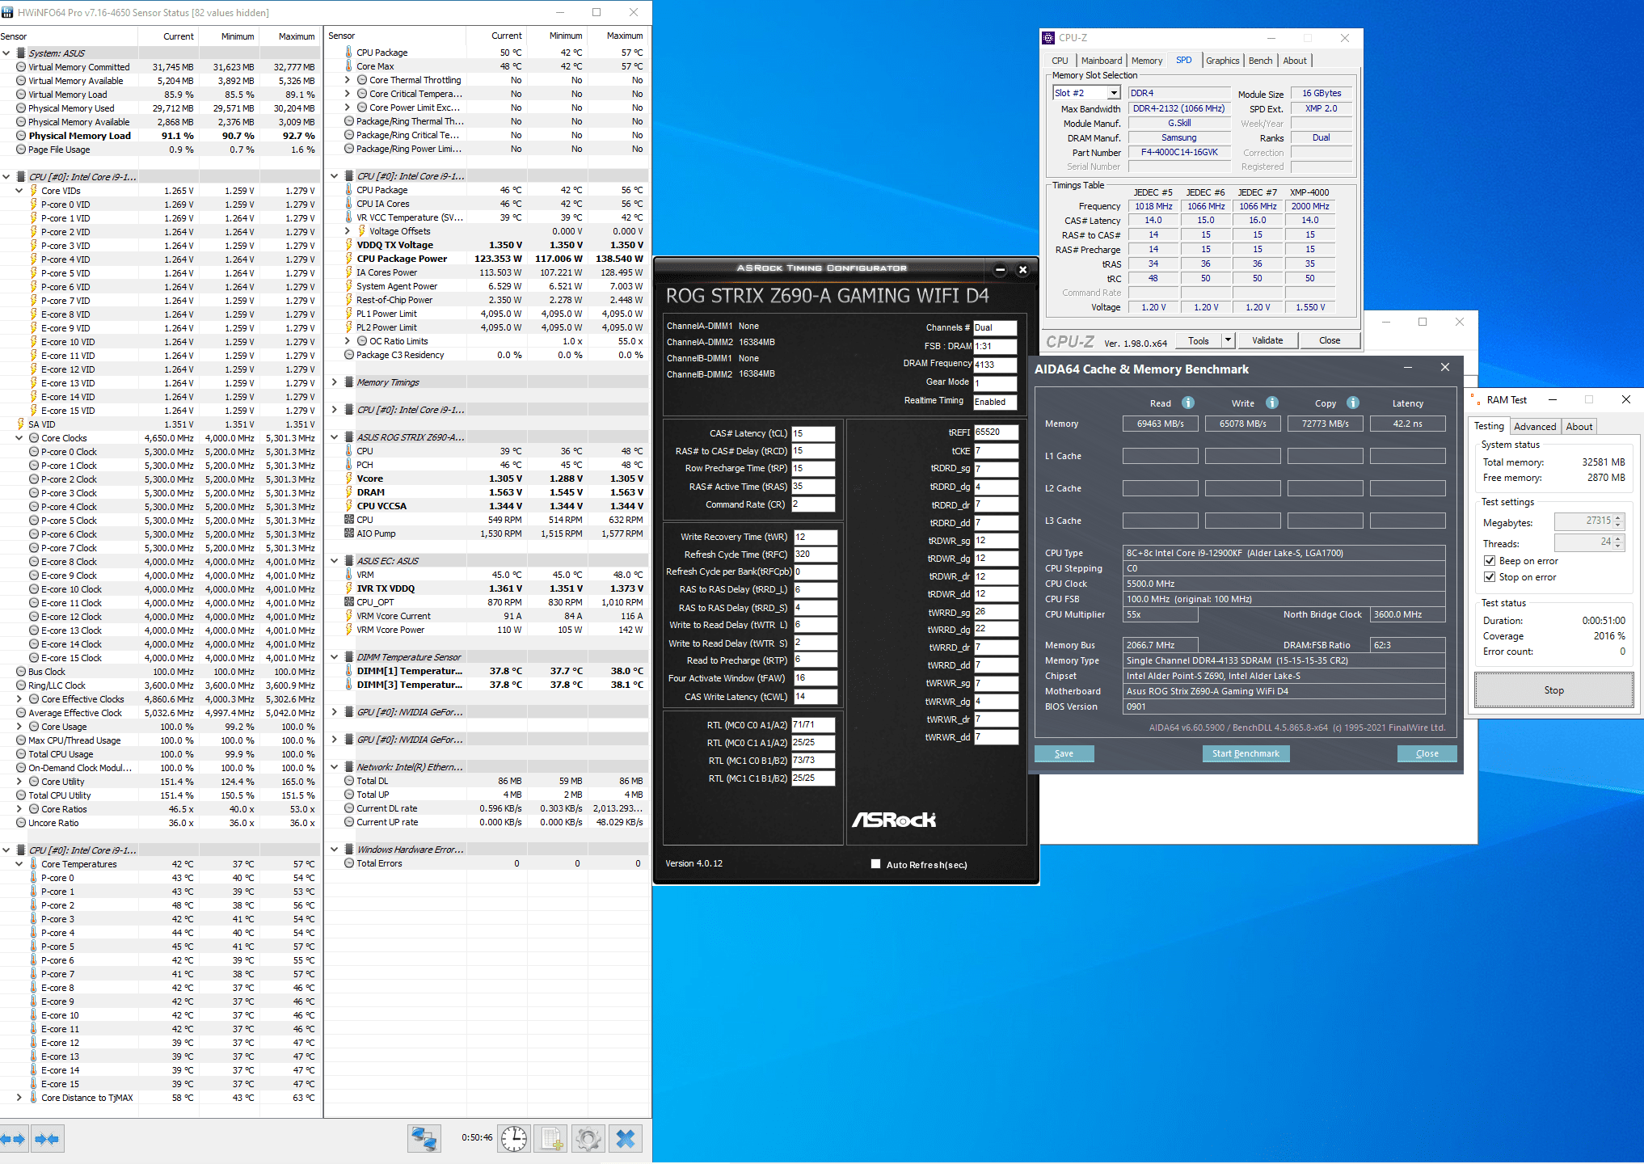The height and width of the screenshot is (1164, 1644).
Task: Click the blue X close sensors icon
Action: point(626,1139)
